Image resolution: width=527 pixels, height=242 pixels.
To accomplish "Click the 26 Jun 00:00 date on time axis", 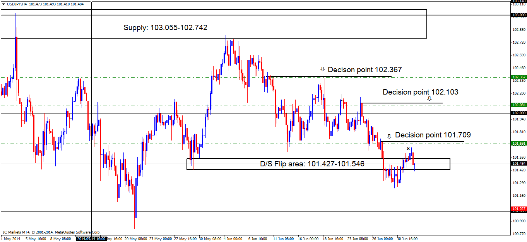I will pyautogui.click(x=383, y=239).
